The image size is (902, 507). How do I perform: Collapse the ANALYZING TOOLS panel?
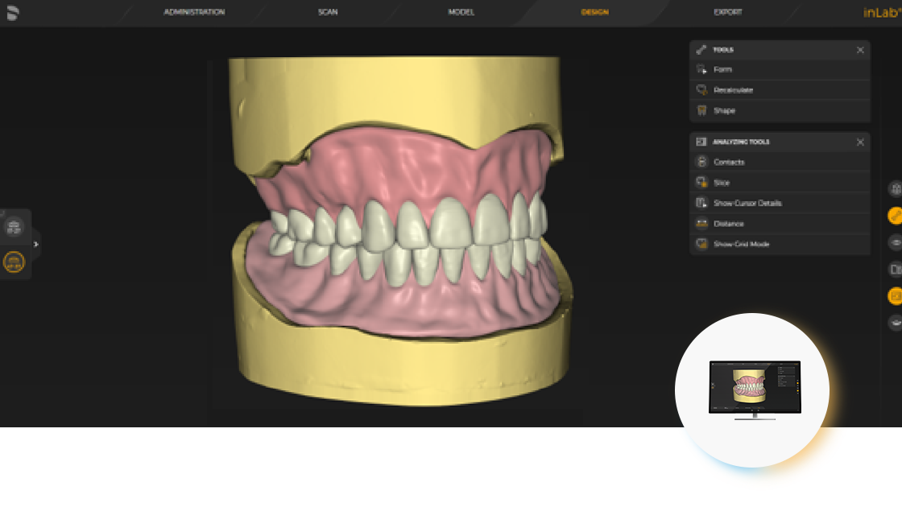coord(860,142)
